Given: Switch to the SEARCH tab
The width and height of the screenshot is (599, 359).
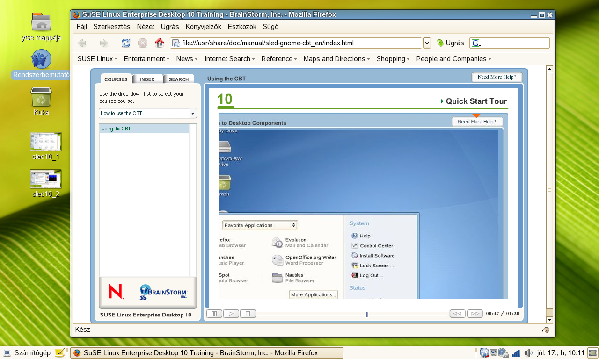Looking at the screenshot, I should point(179,79).
